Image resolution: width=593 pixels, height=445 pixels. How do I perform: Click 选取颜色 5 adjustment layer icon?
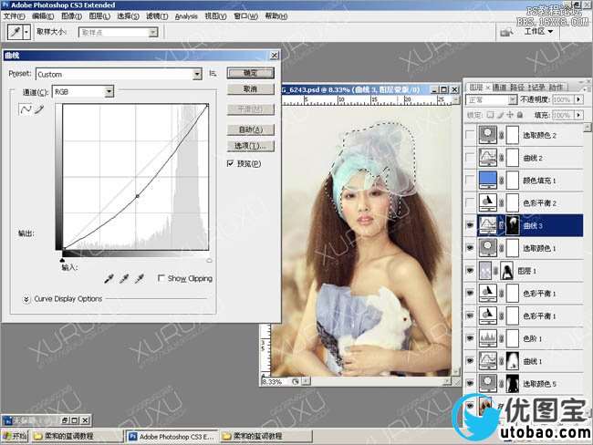(487, 383)
